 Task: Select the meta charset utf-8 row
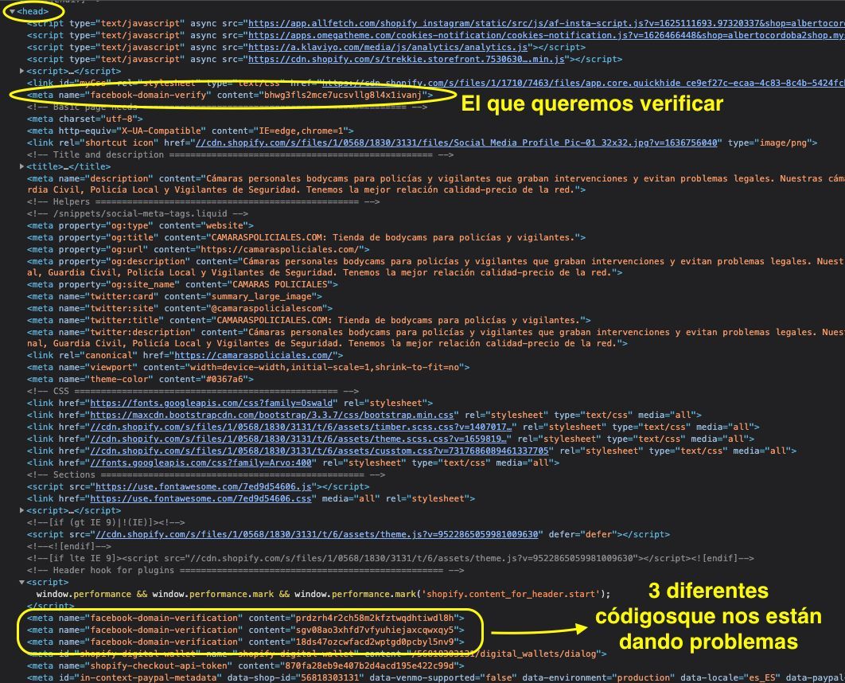pyautogui.click(x=84, y=119)
